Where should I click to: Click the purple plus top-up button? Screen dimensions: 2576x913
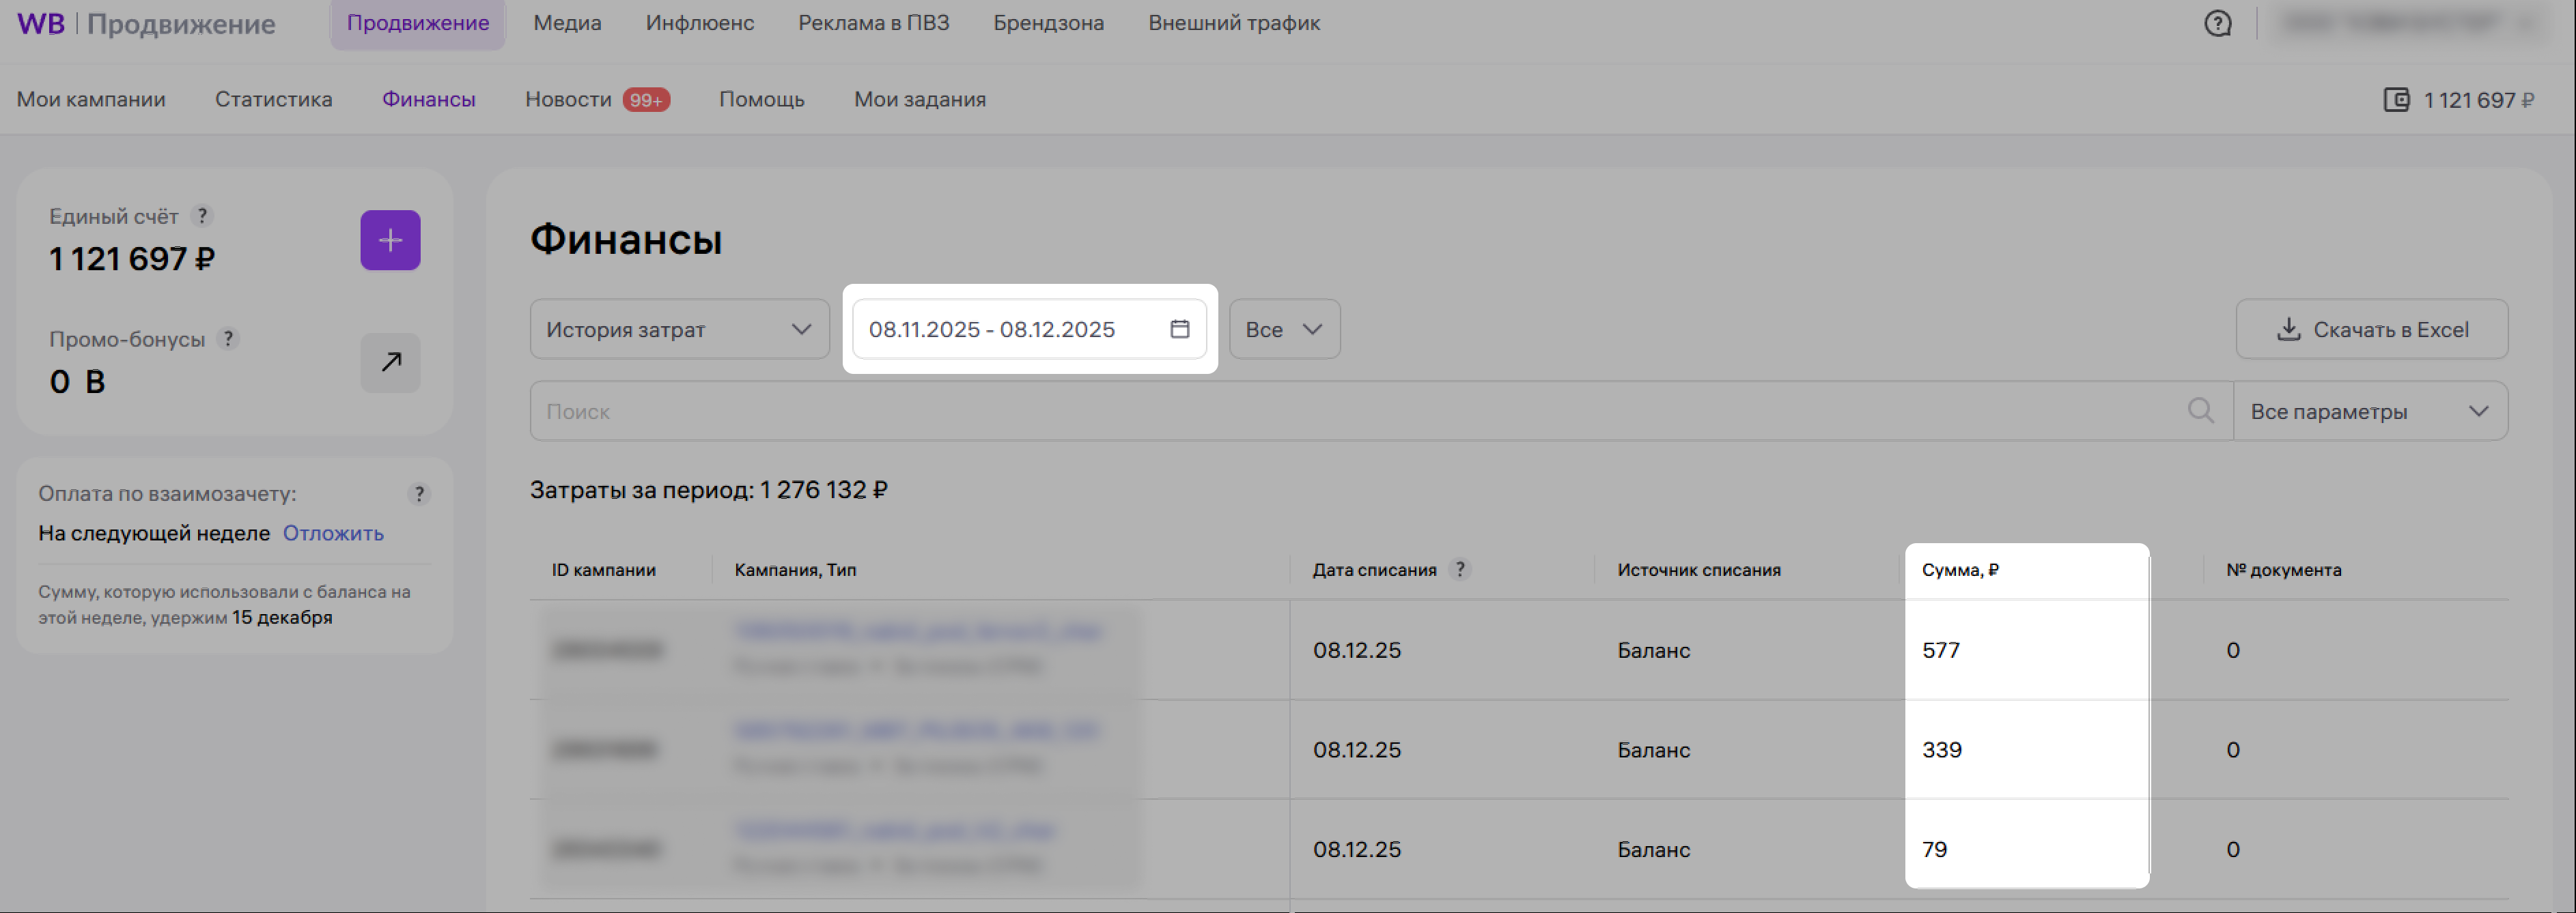click(390, 240)
